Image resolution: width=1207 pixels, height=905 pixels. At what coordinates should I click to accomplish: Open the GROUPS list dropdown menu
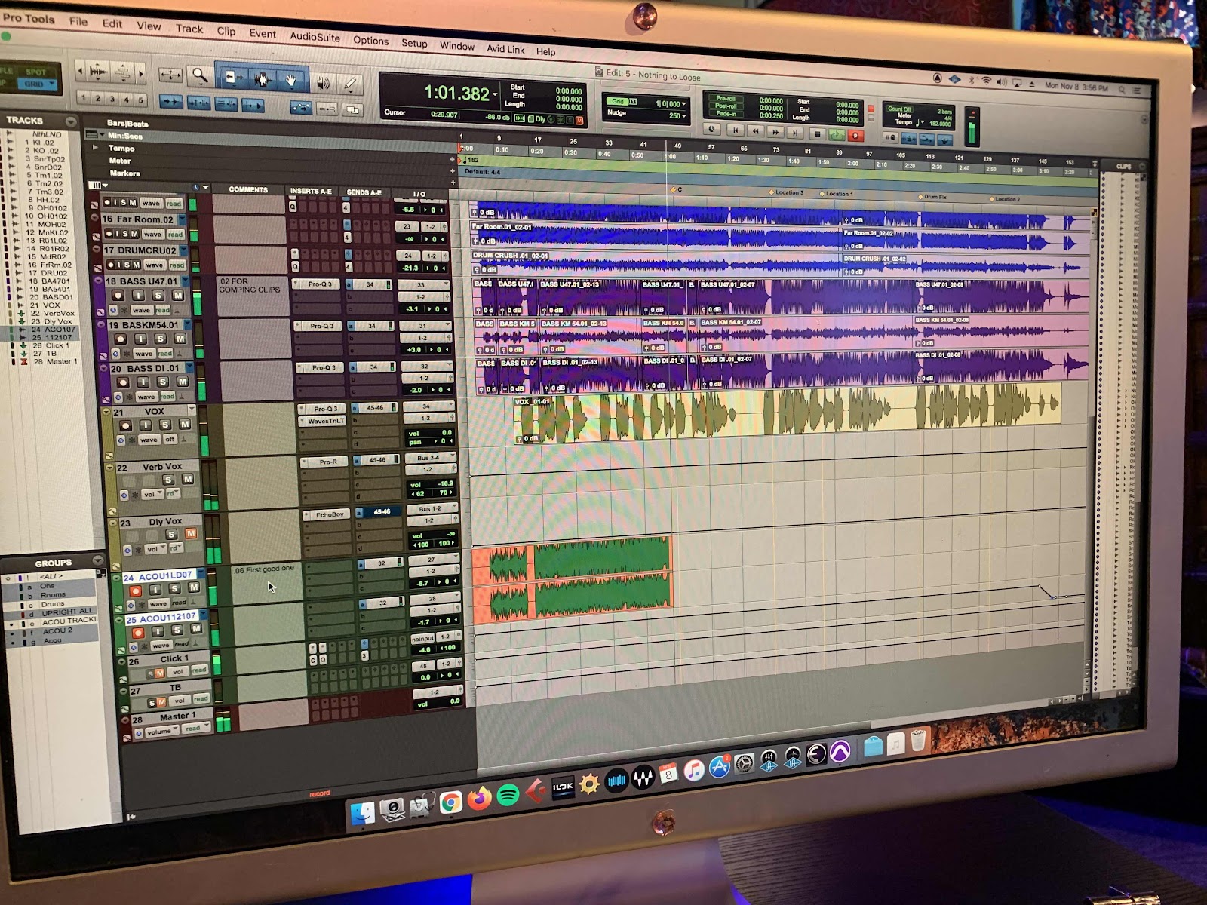(x=97, y=560)
